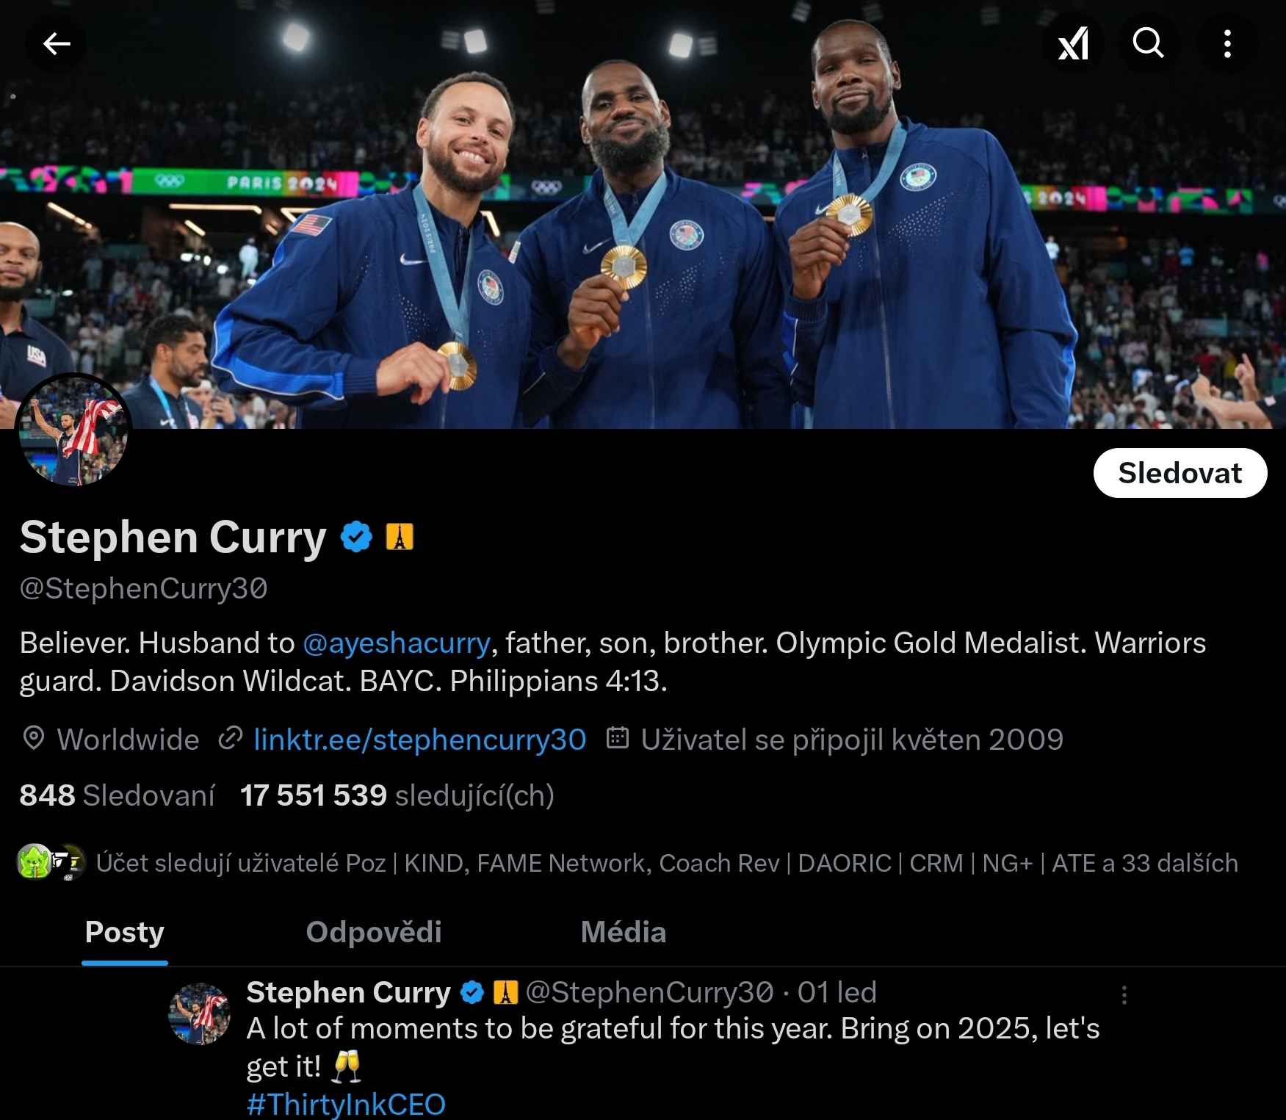
Task: Open followers-you-know avatars row
Action: tap(627, 863)
